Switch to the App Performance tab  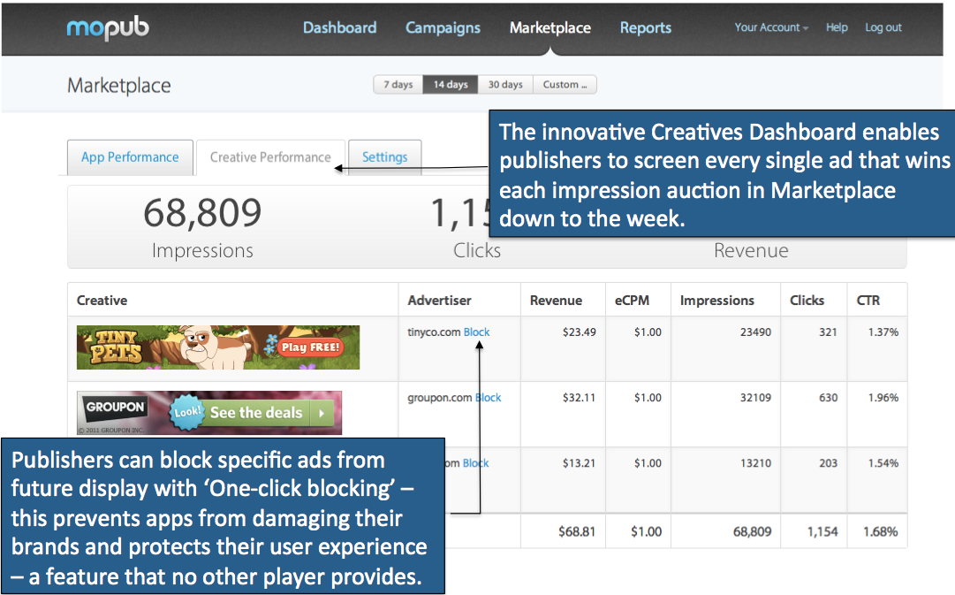pyautogui.click(x=130, y=157)
